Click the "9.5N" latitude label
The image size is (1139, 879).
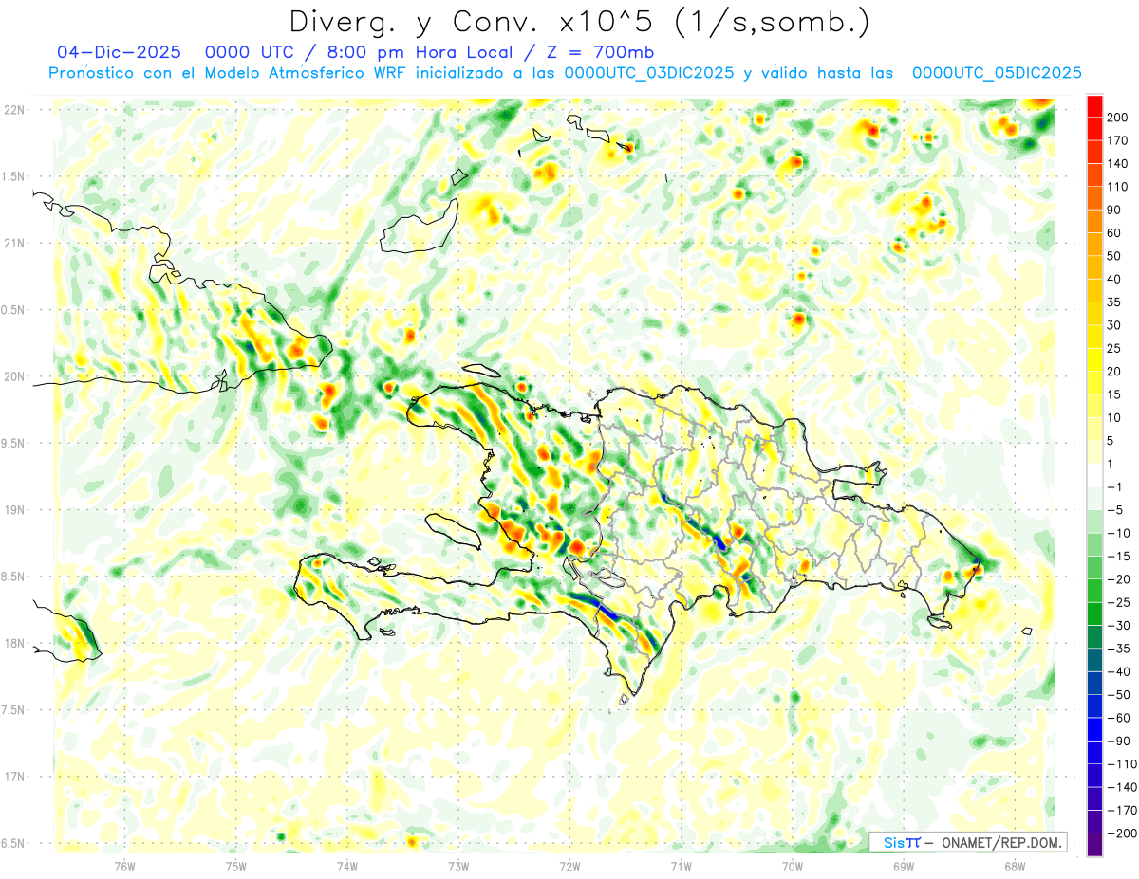click(14, 443)
